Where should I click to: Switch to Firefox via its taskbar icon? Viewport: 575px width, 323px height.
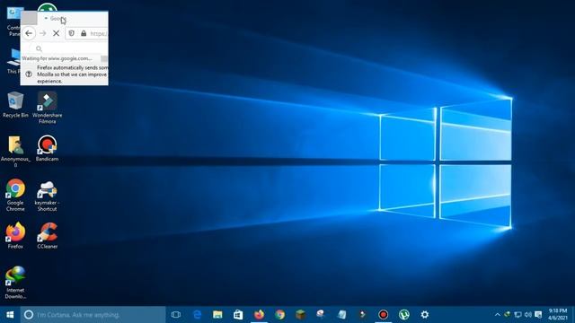click(259, 315)
